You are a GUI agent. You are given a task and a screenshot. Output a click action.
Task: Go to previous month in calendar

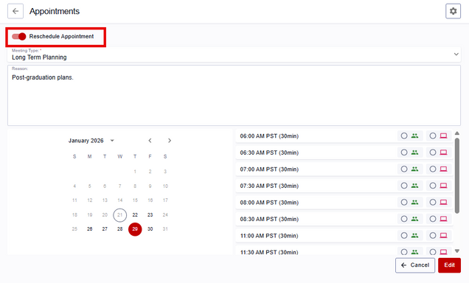[x=150, y=141]
